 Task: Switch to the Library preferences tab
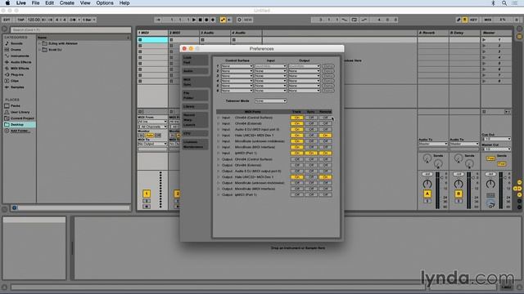click(195, 107)
